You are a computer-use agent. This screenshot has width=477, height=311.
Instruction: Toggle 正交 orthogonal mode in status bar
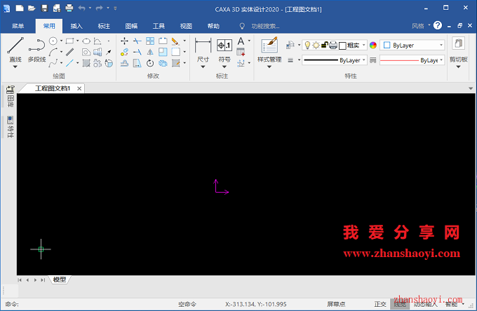(x=380, y=304)
